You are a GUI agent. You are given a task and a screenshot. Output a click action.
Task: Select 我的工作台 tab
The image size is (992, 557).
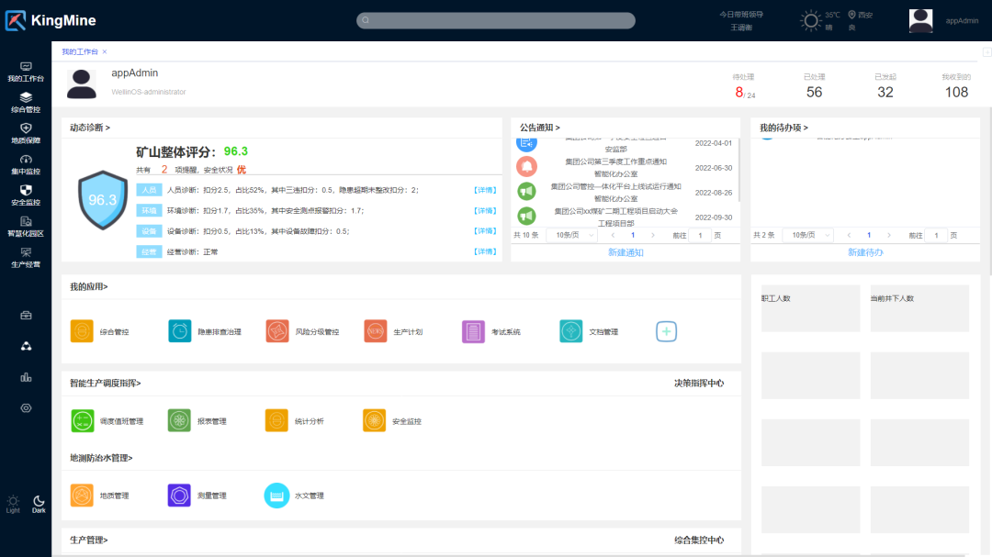tap(80, 51)
